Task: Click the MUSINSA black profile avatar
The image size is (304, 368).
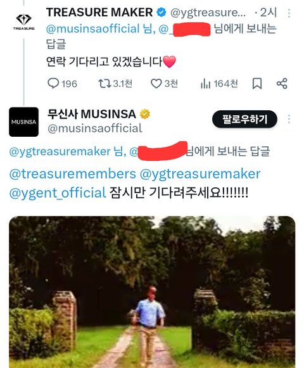Action: coord(23,122)
